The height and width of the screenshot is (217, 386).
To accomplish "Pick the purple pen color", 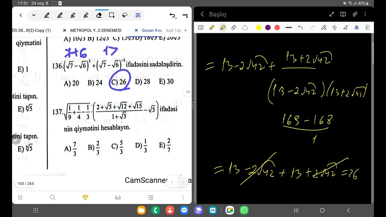I will pyautogui.click(x=268, y=27).
